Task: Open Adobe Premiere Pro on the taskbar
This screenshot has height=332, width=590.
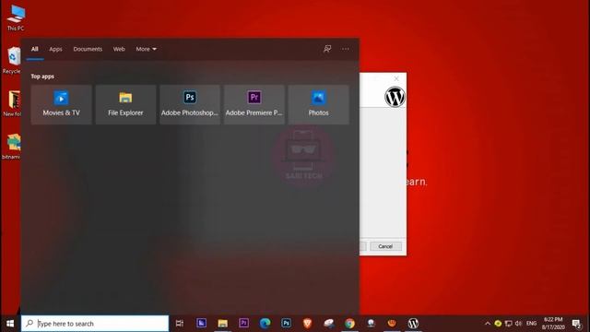Action: coord(243,324)
